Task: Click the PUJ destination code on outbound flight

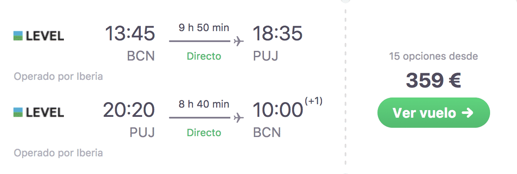Action: [266, 56]
